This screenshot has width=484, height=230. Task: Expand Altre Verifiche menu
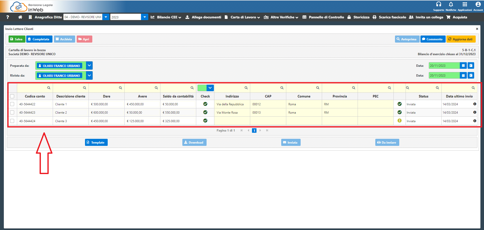click(x=281, y=17)
